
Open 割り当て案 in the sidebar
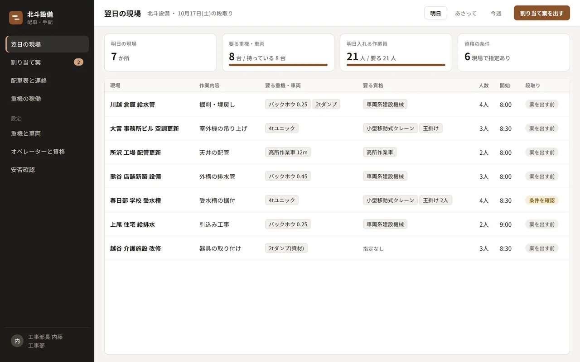coord(47,62)
